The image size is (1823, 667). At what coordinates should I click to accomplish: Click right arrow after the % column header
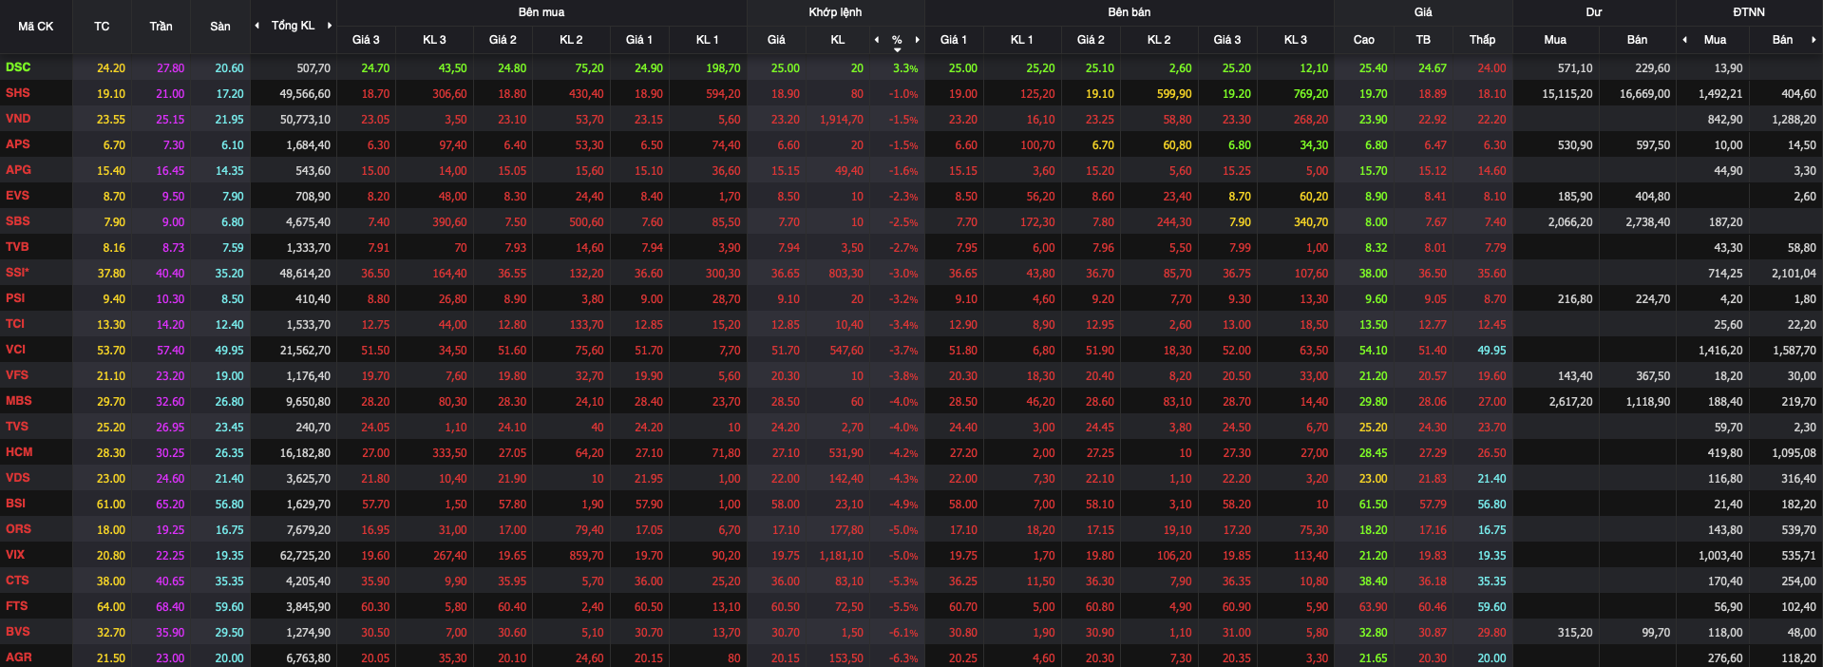(917, 40)
